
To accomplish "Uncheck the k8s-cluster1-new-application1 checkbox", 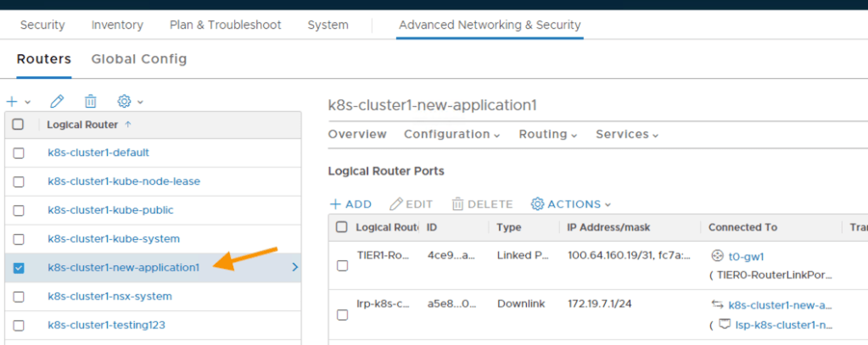I will tap(19, 268).
